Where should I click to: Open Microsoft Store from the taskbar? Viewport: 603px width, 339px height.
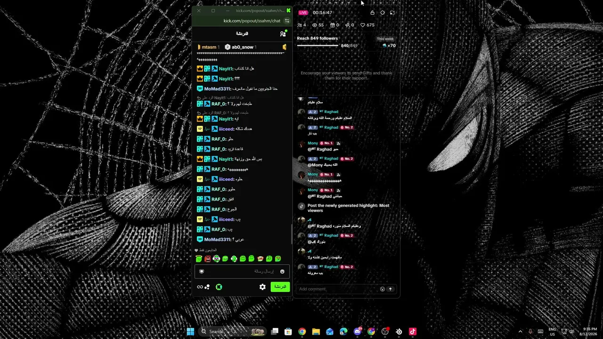coord(288,331)
